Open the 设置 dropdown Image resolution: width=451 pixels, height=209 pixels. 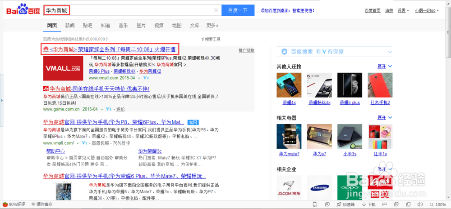(x=403, y=11)
